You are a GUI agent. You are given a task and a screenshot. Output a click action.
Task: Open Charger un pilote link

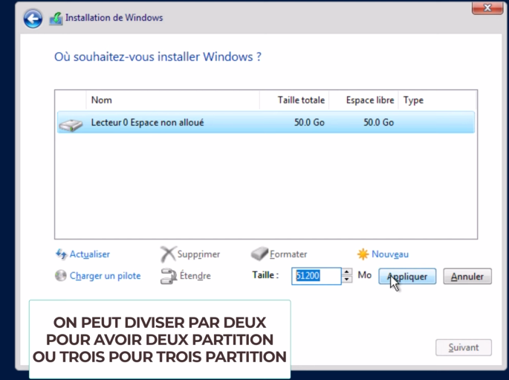(106, 276)
